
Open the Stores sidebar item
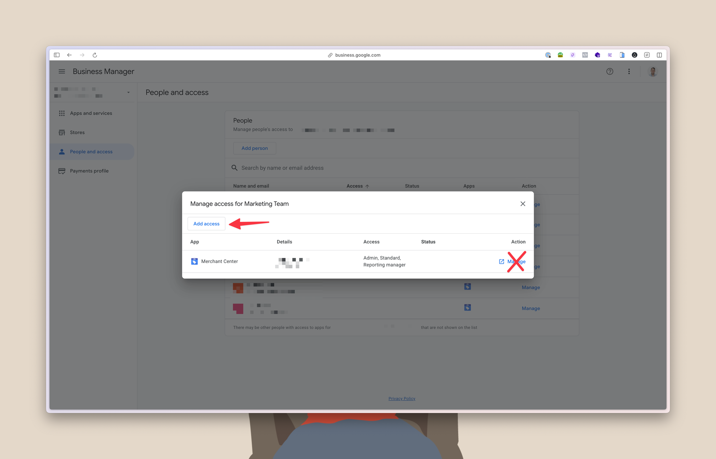(77, 132)
